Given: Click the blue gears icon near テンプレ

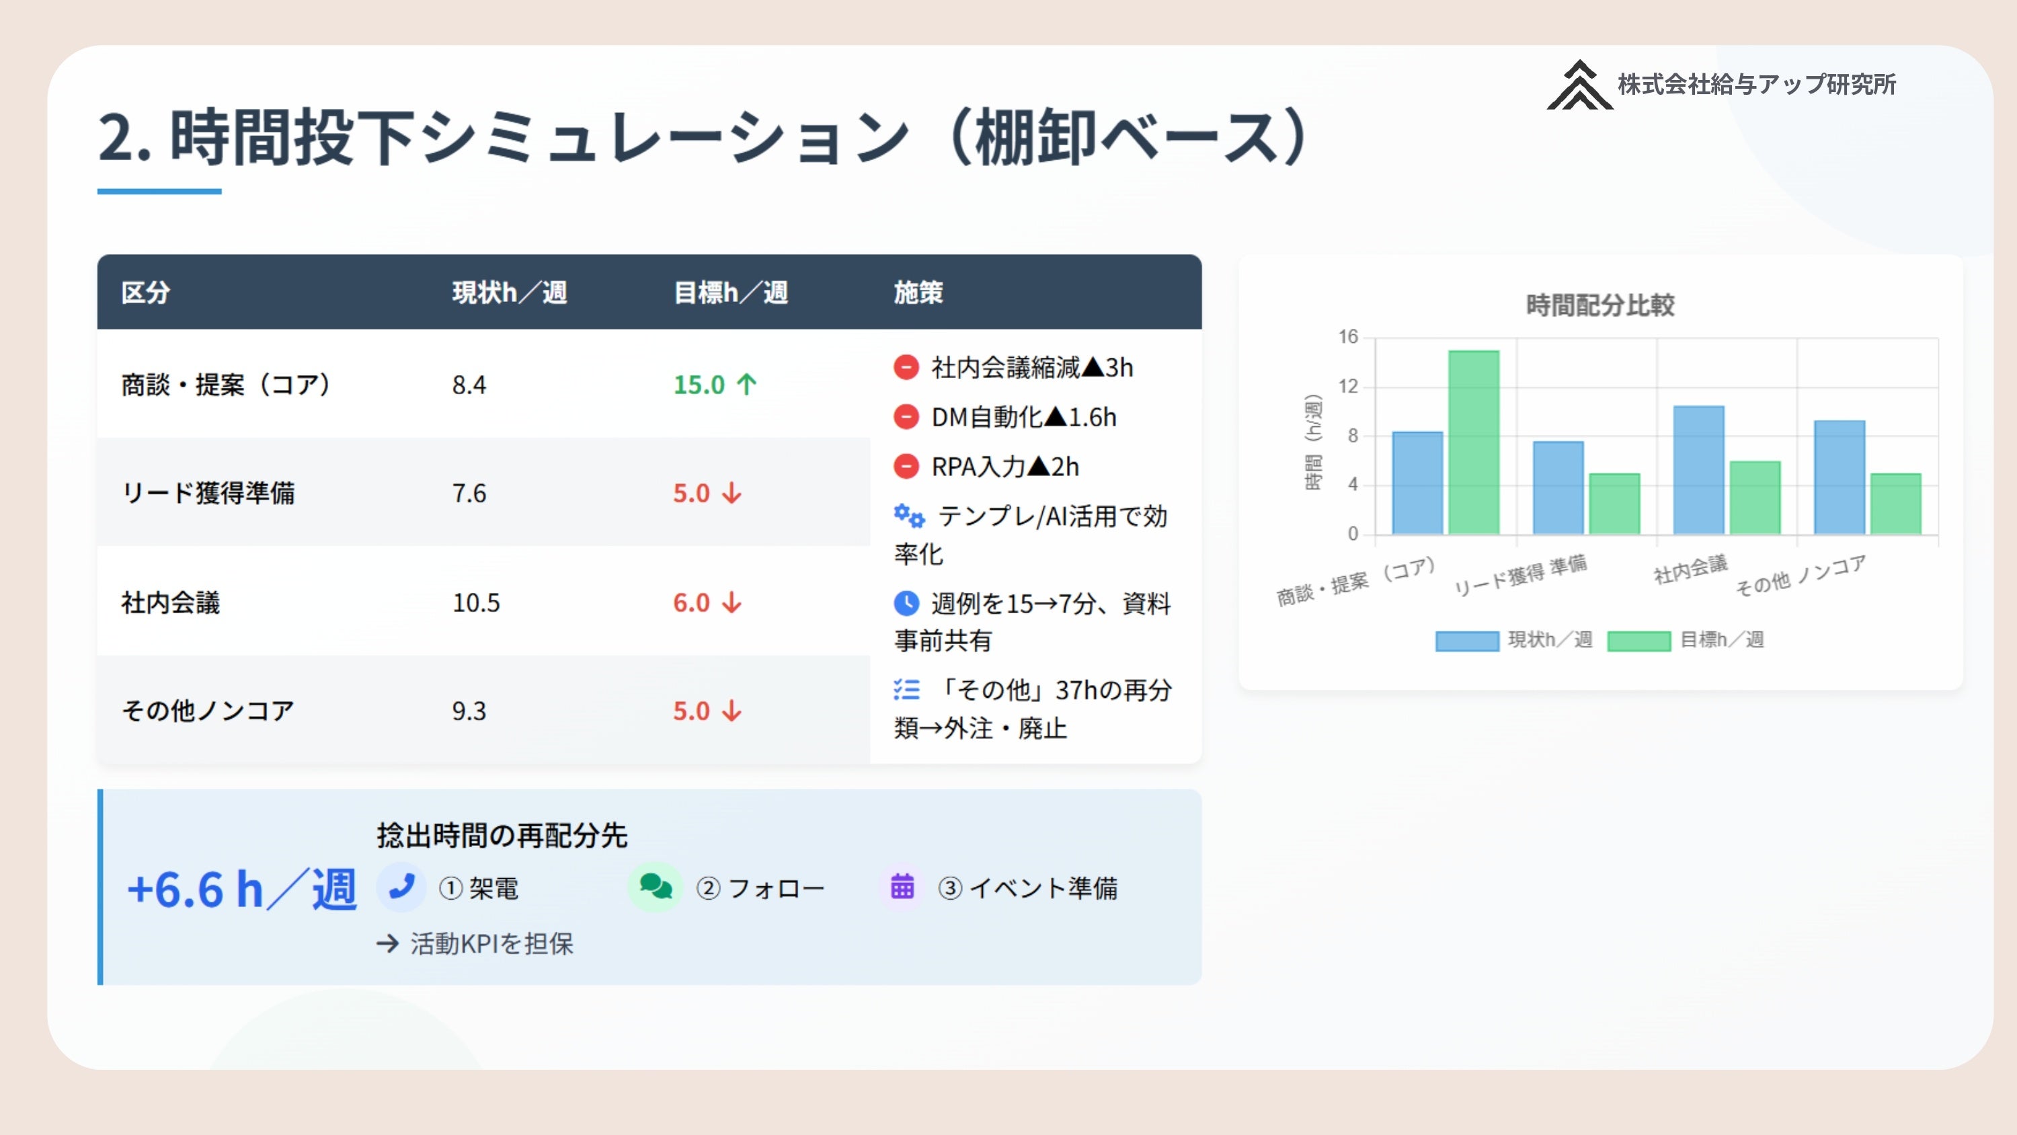Looking at the screenshot, I should coord(909,516).
